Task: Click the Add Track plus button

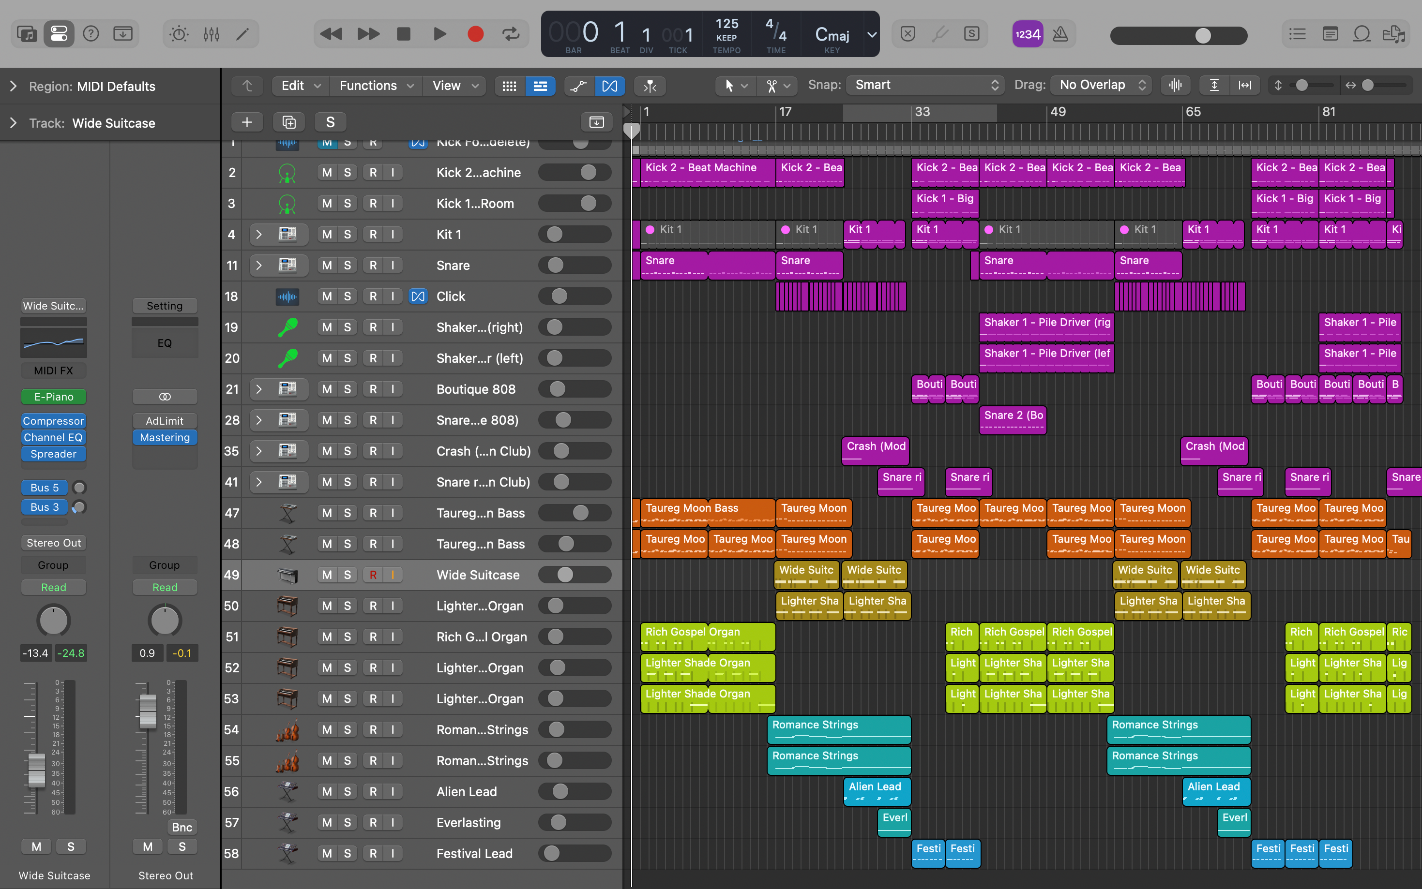Action: point(247,122)
